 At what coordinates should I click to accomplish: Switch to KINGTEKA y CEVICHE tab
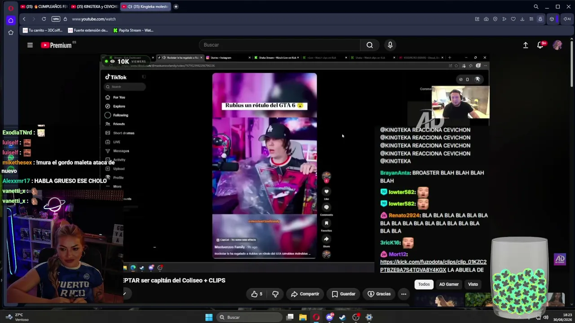94,7
